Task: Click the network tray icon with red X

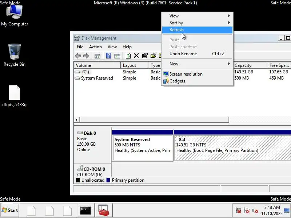Action: 238,210
